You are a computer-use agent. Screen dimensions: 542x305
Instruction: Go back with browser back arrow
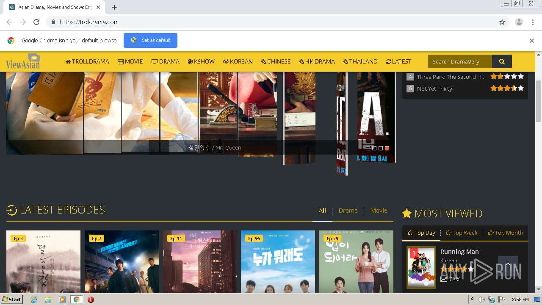click(9, 22)
